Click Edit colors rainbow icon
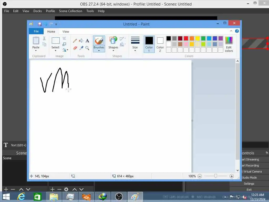This screenshot has width=269, height=202. point(229,41)
